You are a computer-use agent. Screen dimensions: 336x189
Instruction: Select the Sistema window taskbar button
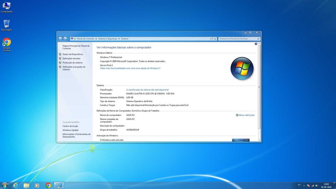pyautogui.click(x=59, y=185)
